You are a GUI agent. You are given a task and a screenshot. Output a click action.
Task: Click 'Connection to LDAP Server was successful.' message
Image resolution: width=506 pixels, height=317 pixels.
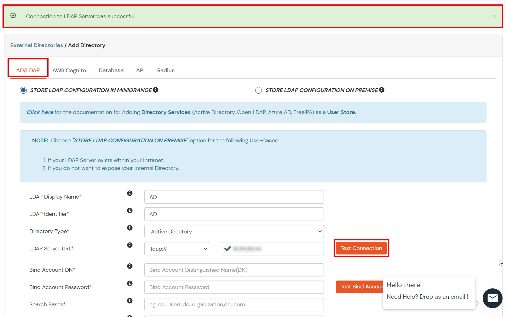click(81, 16)
